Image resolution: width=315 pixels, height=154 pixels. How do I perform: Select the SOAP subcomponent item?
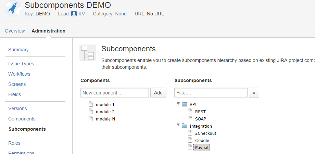click(x=200, y=119)
